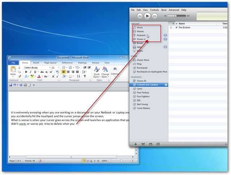Switch to the Insert tab in Word
Image resolution: width=231 pixels, height=175 pixels.
pos(36,63)
